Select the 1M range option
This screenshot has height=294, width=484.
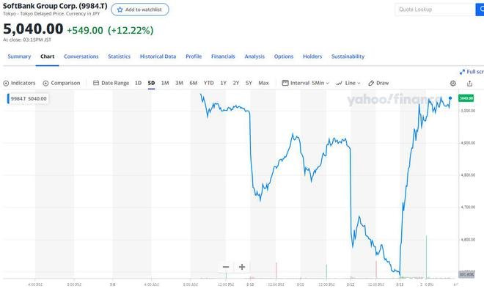[165, 83]
